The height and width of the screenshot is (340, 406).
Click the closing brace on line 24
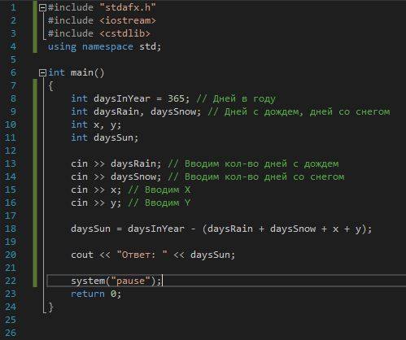pyautogui.click(x=50, y=307)
